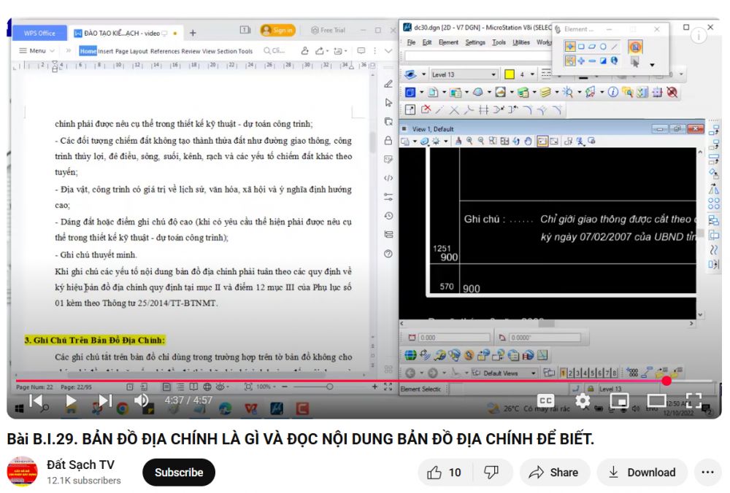
Task: Toggle view window 1 in the view groups bar
Action: [x=563, y=373]
